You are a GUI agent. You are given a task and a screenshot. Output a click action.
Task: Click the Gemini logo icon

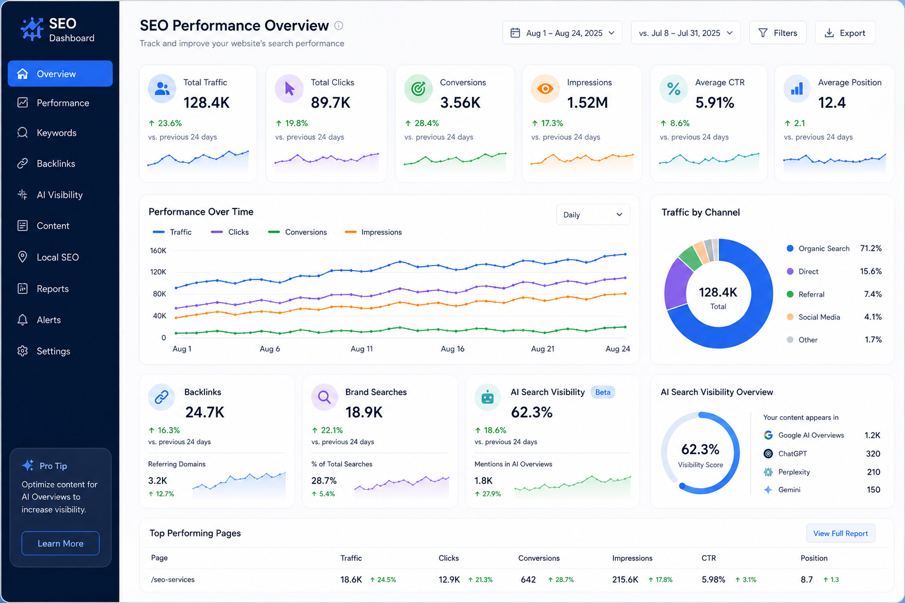768,489
